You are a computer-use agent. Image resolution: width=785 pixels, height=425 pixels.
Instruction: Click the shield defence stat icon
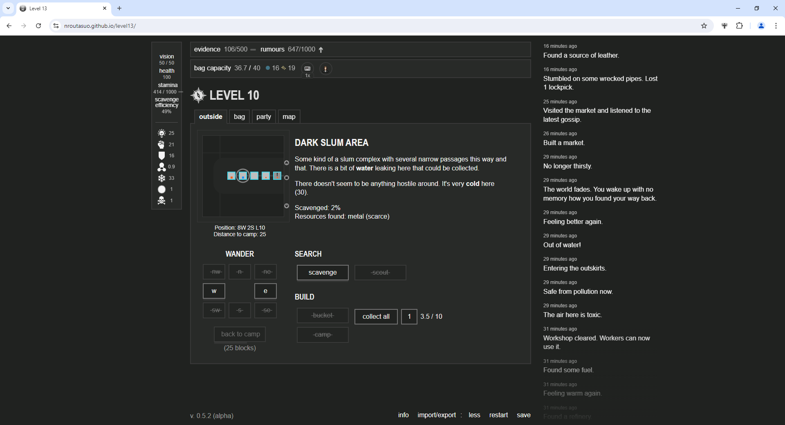pyautogui.click(x=162, y=156)
